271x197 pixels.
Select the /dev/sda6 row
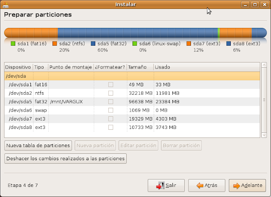pos(132,110)
